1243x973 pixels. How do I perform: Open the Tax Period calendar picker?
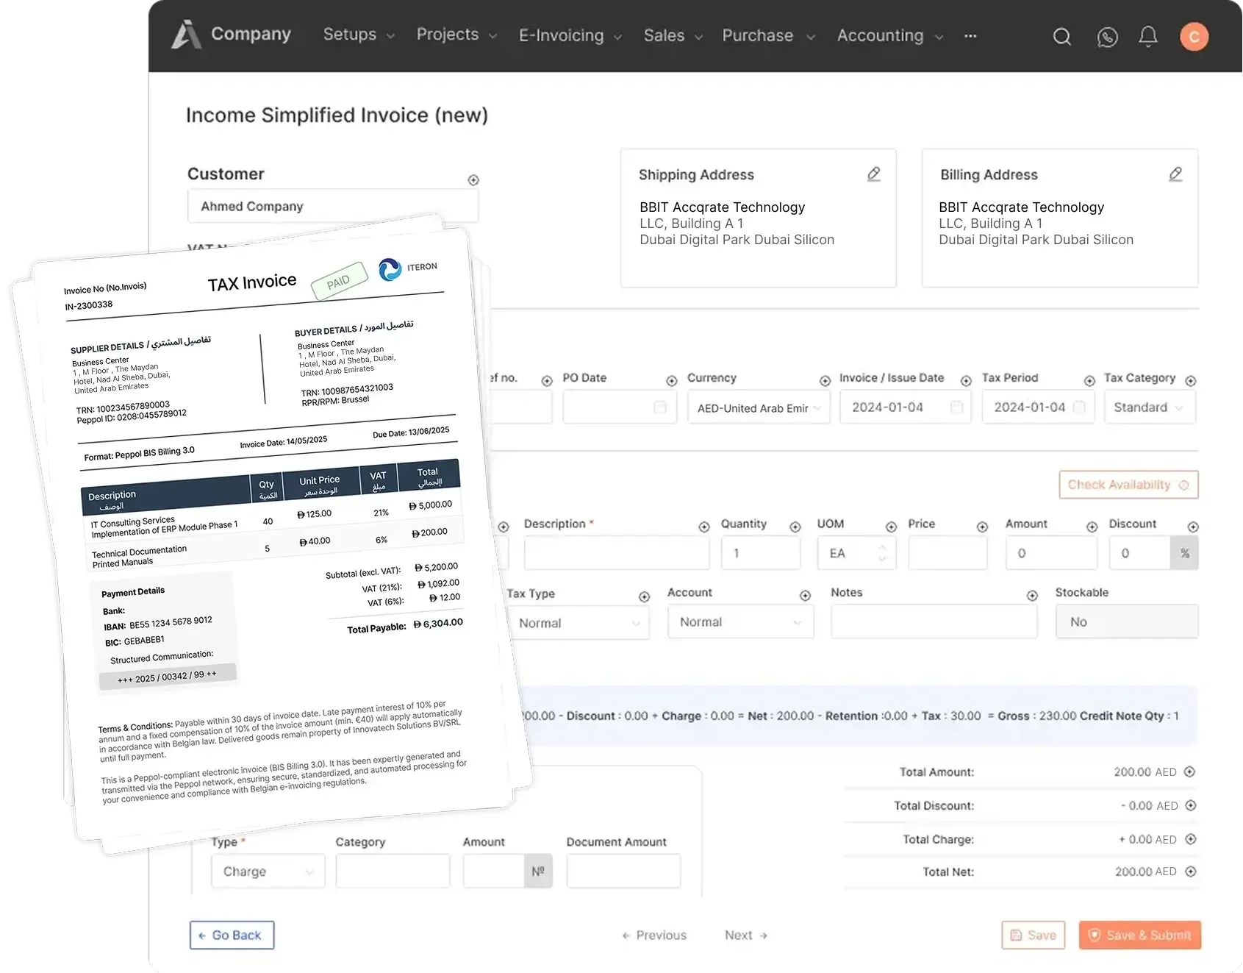click(1079, 407)
